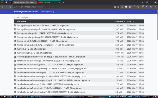Screen dimensions: 158x98
Task: Click the four-squares extension icon
Action: (x=138, y=7)
